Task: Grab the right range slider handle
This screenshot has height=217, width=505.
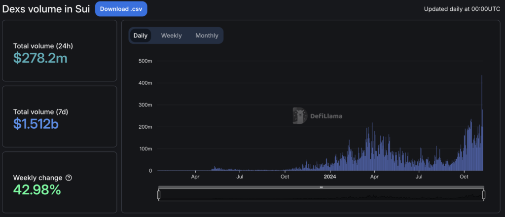Action: [x=484, y=195]
